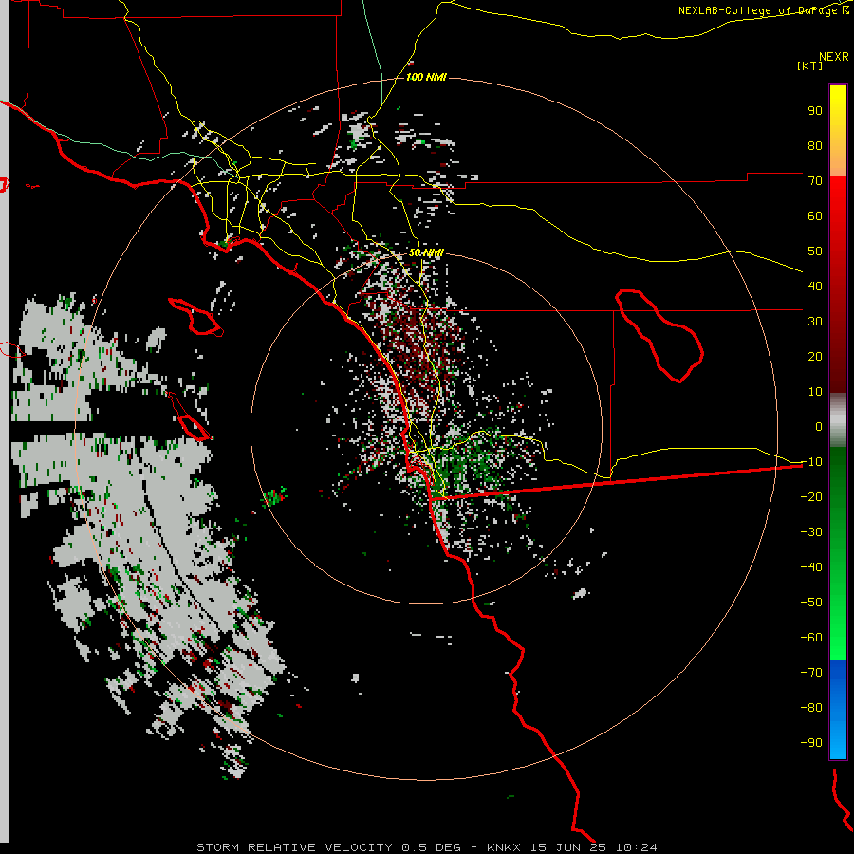Screen dimensions: 854x854
Task: Click the 60 knot scale label
Action: 815,215
